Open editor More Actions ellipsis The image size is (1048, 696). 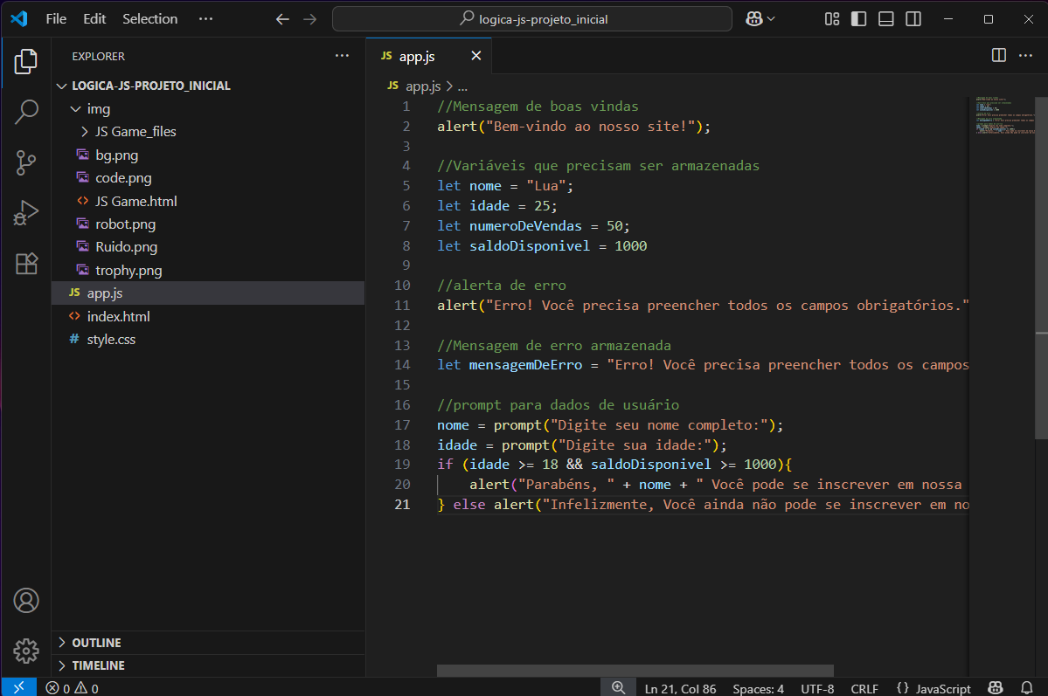pos(1025,55)
